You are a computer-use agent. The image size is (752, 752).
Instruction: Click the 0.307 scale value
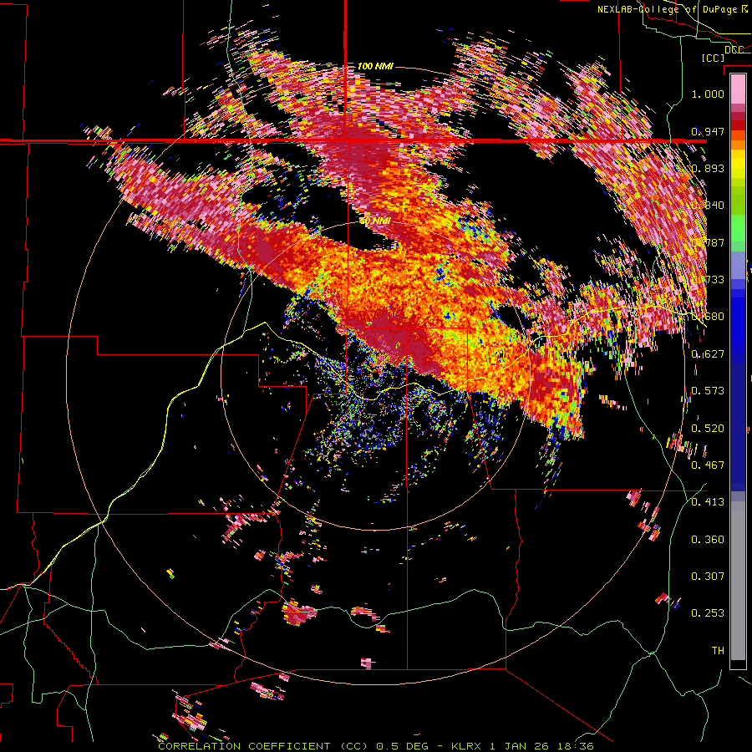point(708,577)
